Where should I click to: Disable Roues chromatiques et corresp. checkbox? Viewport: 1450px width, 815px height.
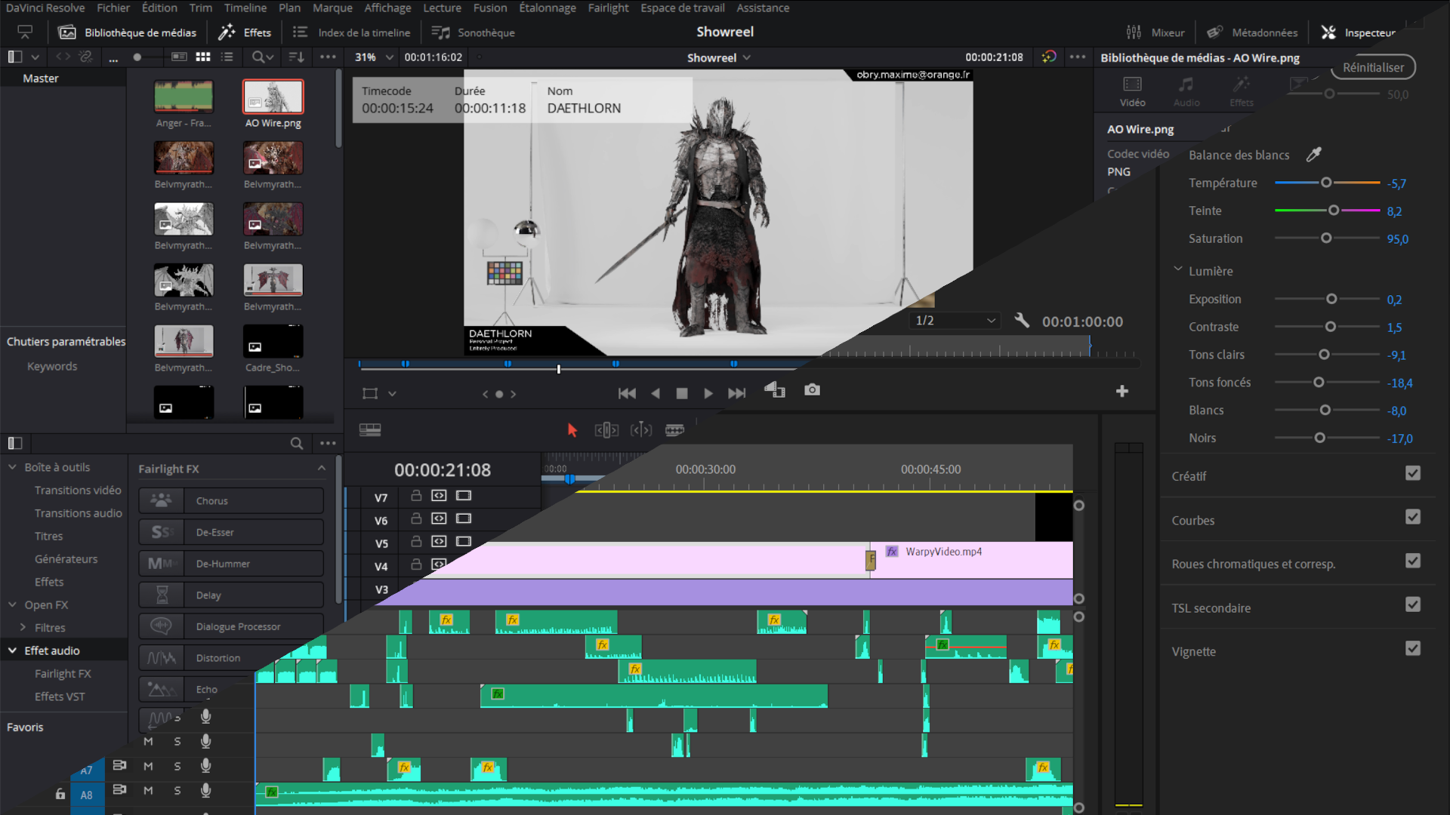tap(1413, 561)
